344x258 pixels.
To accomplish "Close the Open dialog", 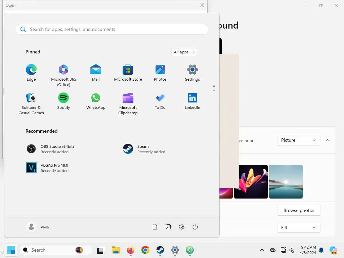I will pyautogui.click(x=202, y=5).
